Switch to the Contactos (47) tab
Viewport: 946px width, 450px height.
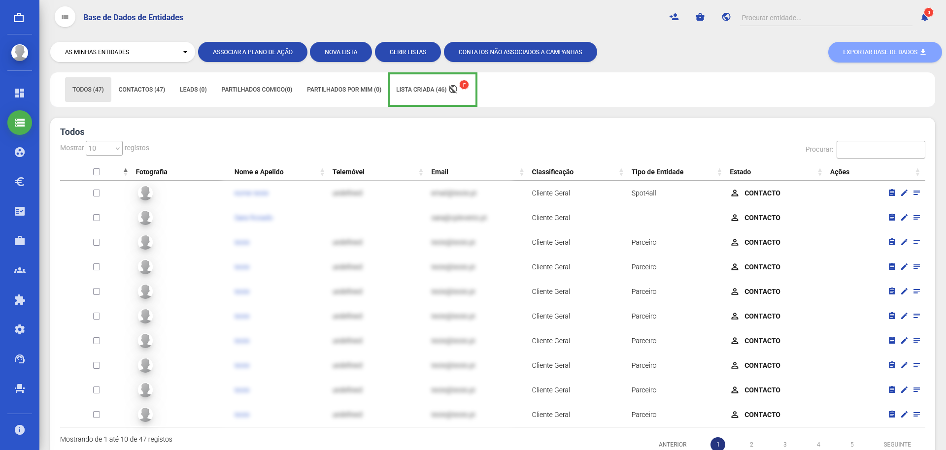[141, 90]
